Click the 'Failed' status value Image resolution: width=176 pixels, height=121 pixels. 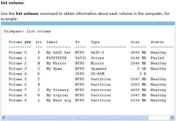pyautogui.click(x=157, y=58)
